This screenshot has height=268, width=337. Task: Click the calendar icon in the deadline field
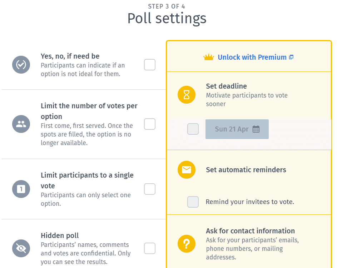pyautogui.click(x=256, y=129)
